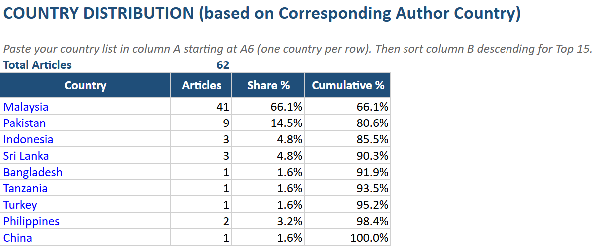
Task: Click the 100.0% cumulative cell
Action: coord(369,238)
